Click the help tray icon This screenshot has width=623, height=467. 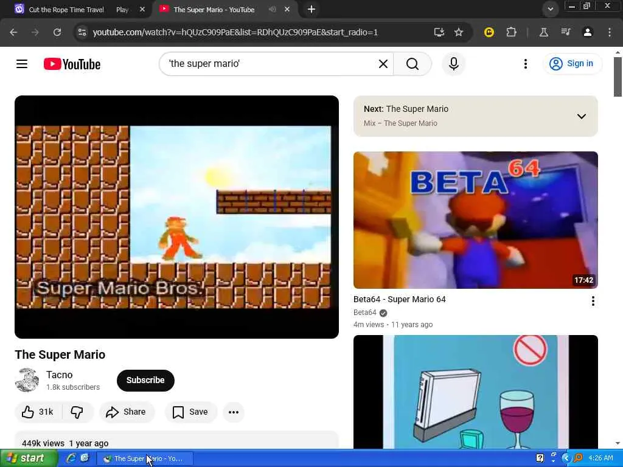pos(540,458)
